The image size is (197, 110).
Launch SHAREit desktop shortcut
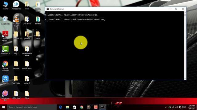[x=5, y=80]
